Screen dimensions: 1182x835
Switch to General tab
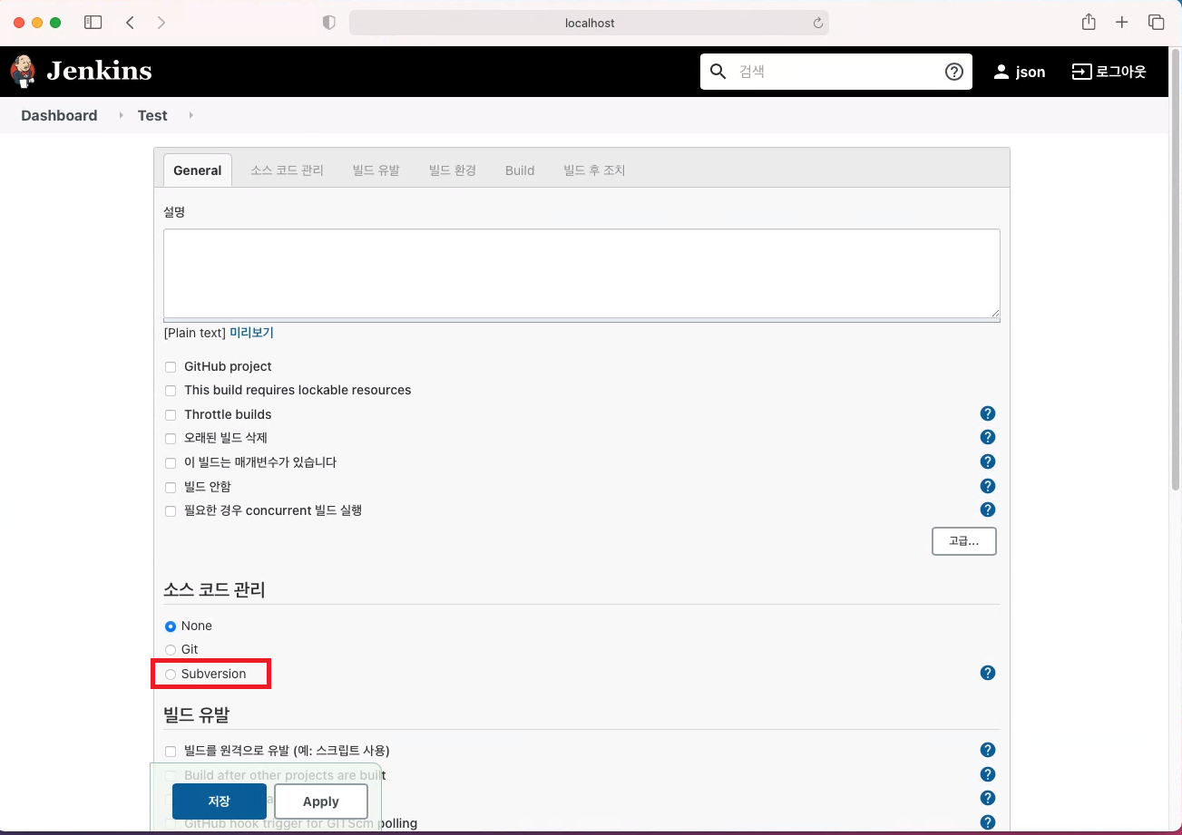198,170
